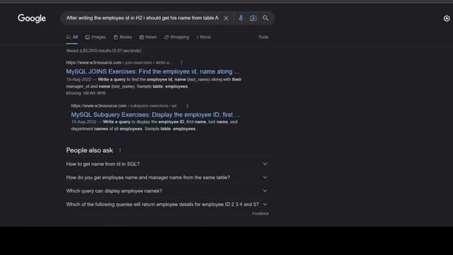Switch to the Images tab
This screenshot has height=255, width=453.
pos(96,37)
